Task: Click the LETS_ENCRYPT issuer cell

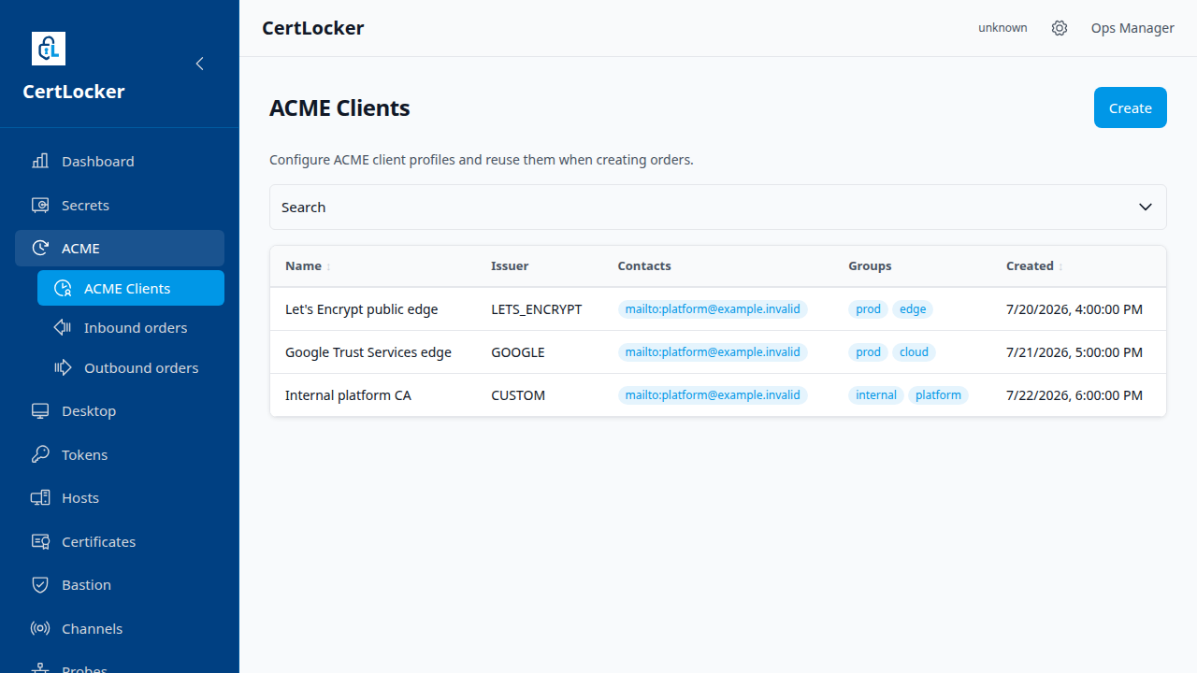Action: point(537,309)
